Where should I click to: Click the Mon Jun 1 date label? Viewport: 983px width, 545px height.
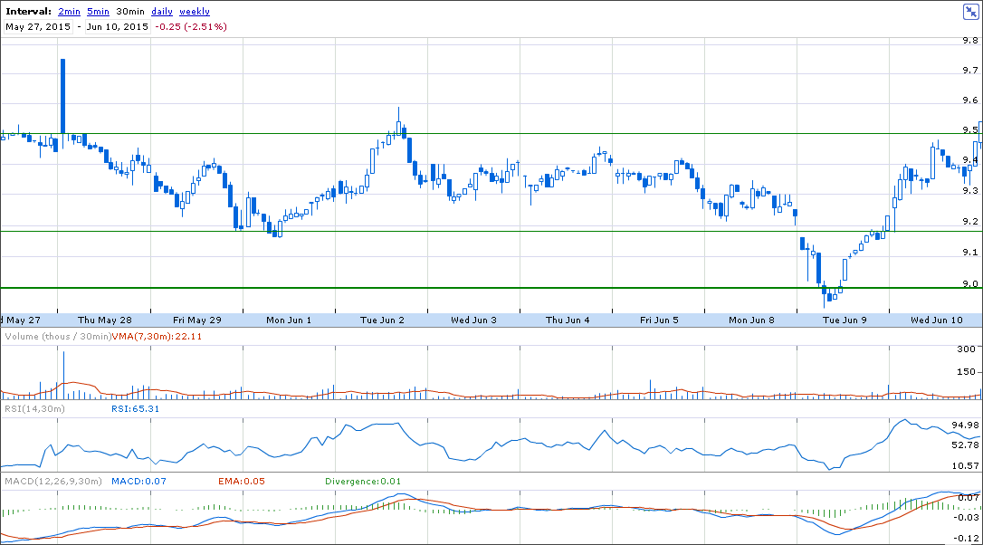[x=289, y=320]
